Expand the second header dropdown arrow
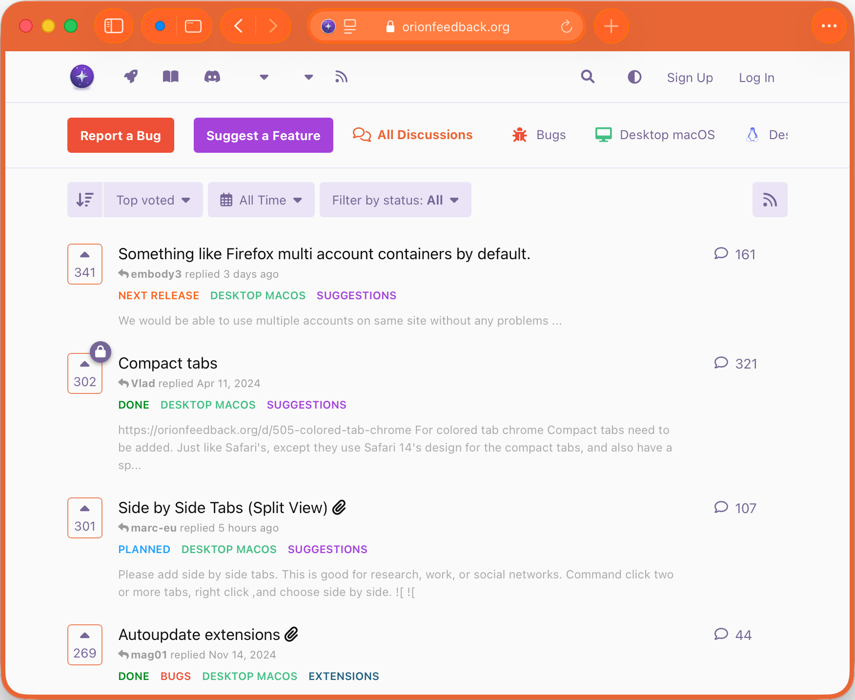855x700 pixels. click(x=308, y=77)
